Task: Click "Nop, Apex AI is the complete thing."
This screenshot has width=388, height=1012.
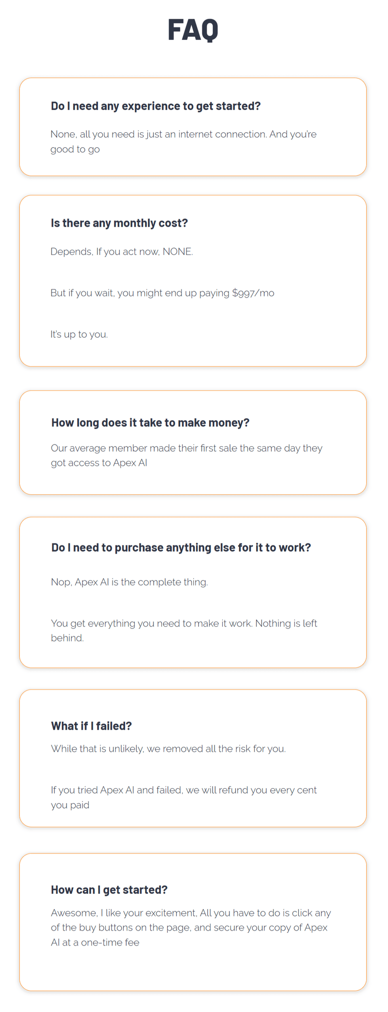Action: click(x=129, y=582)
